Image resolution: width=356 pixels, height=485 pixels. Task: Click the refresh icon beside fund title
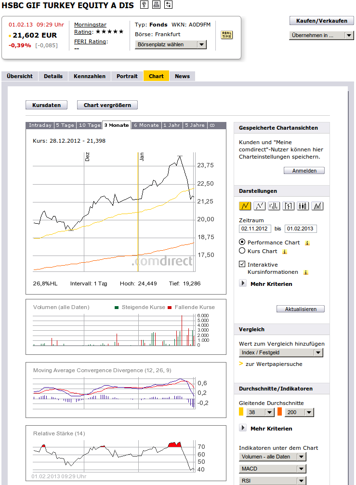168,5
